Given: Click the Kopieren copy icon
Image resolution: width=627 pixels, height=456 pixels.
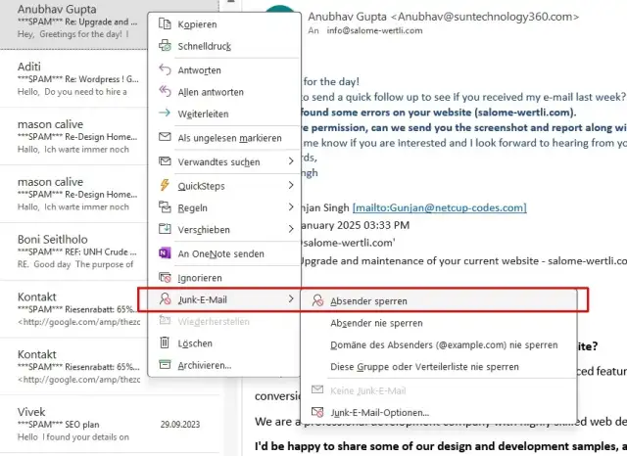Looking at the screenshot, I should (x=165, y=23).
